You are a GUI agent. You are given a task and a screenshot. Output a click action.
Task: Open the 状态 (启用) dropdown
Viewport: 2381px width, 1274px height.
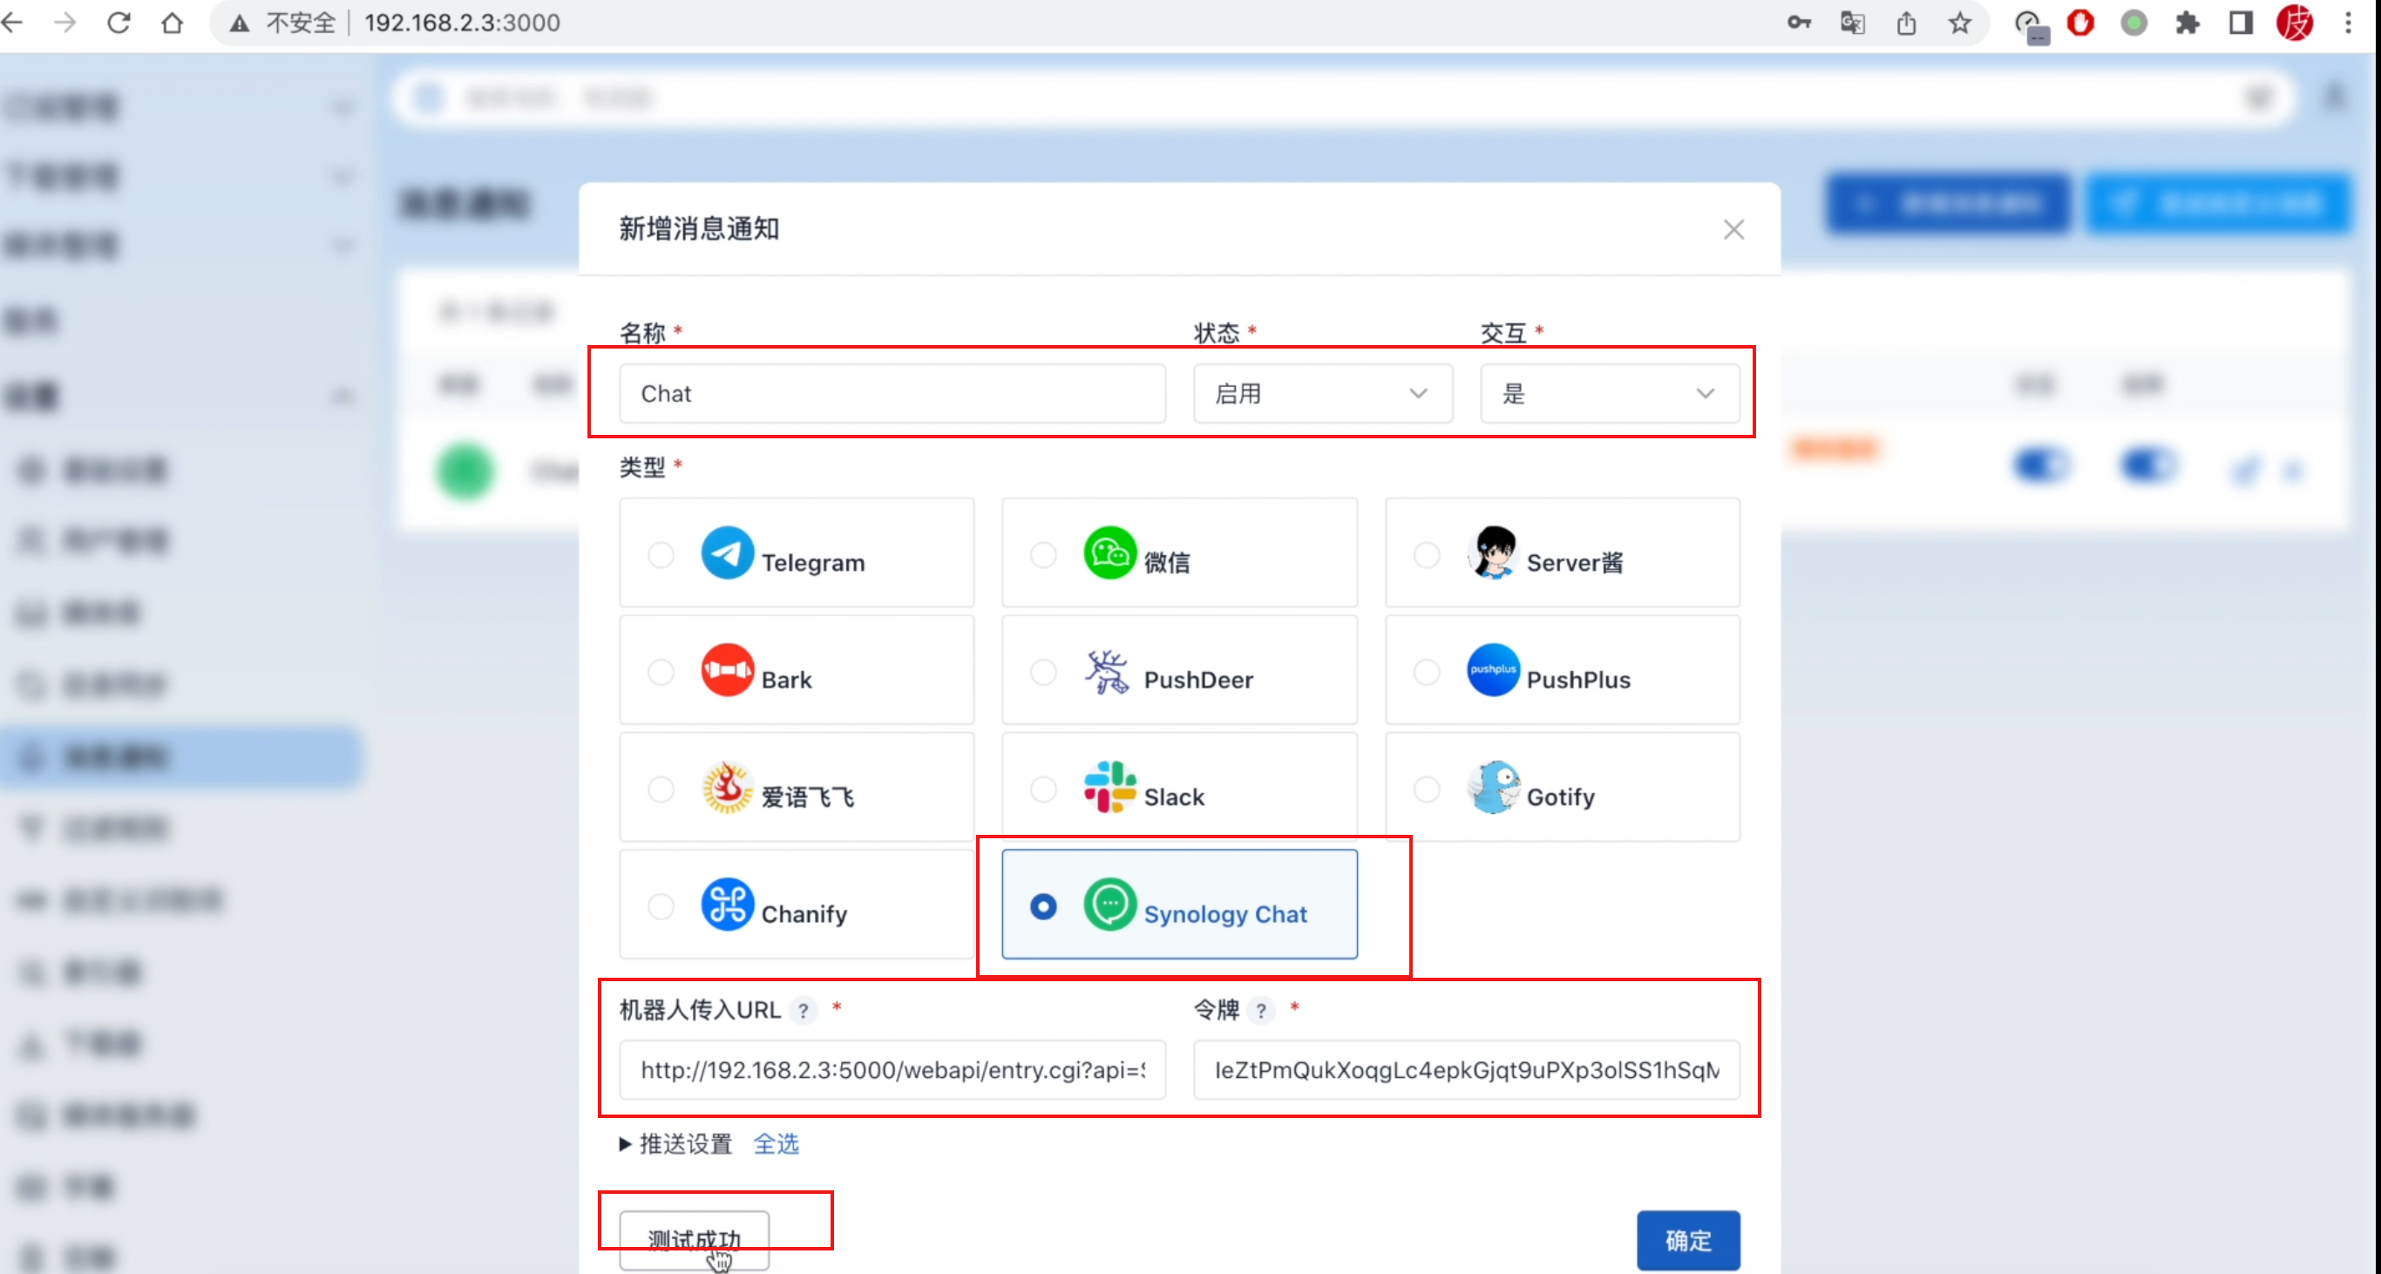point(1322,393)
